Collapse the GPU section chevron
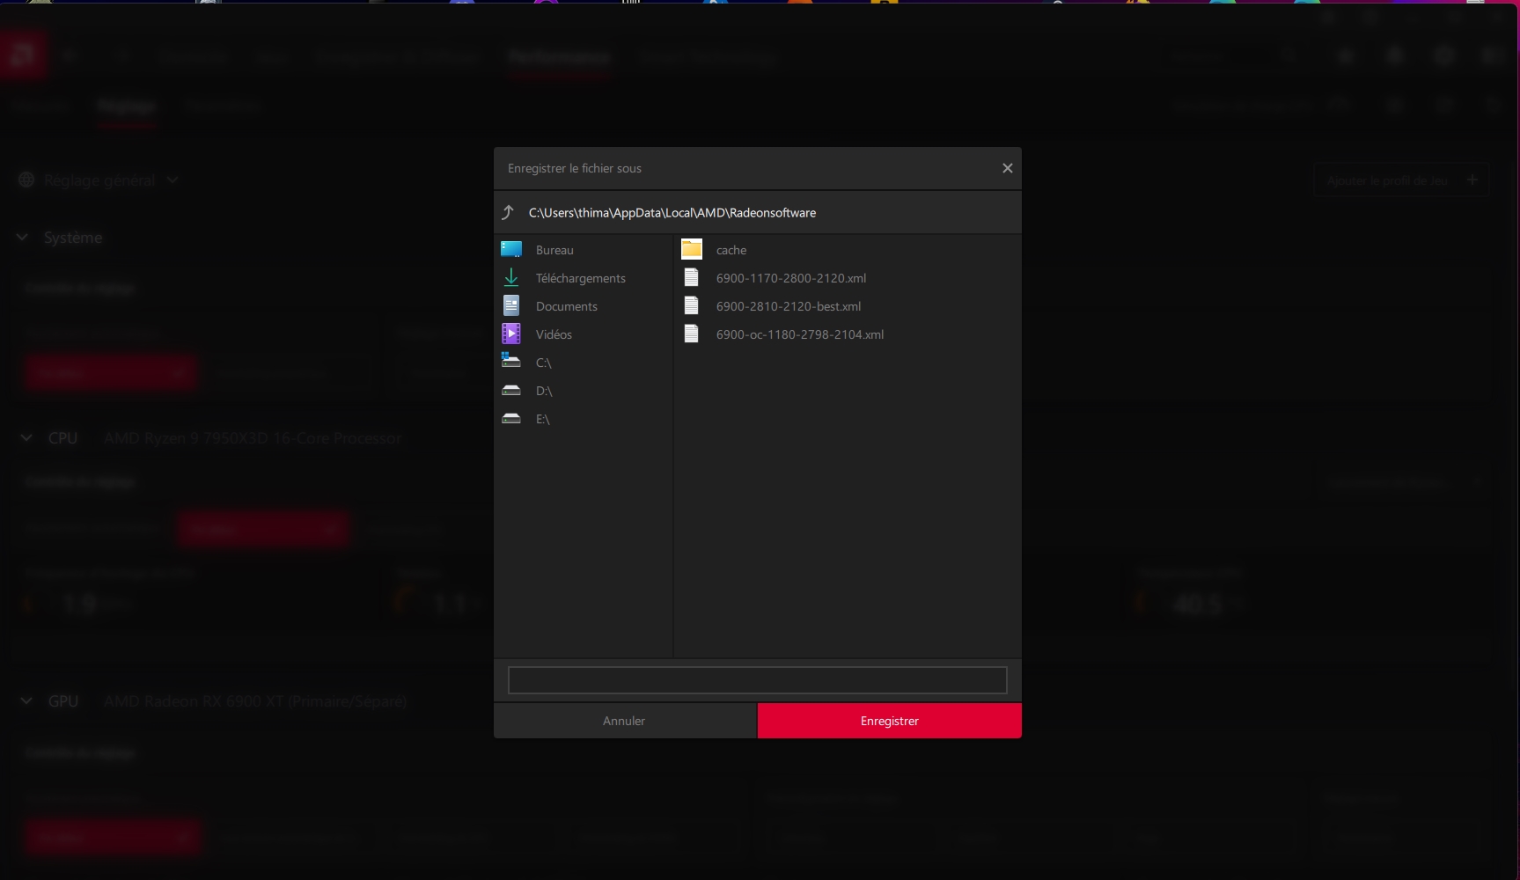Viewport: 1520px width, 880px height. coord(26,701)
